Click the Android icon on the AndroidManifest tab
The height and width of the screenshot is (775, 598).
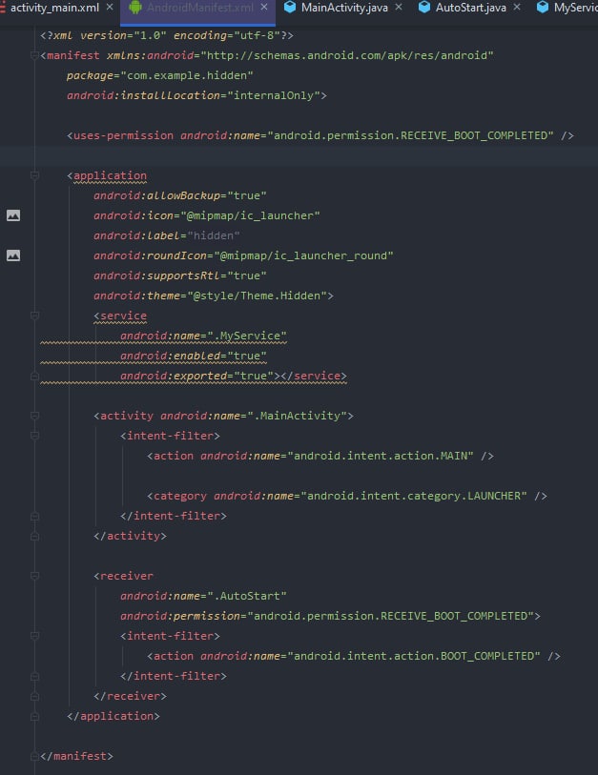point(135,8)
